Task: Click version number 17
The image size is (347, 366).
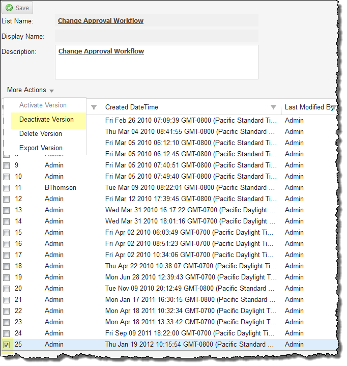Action: coord(18,255)
